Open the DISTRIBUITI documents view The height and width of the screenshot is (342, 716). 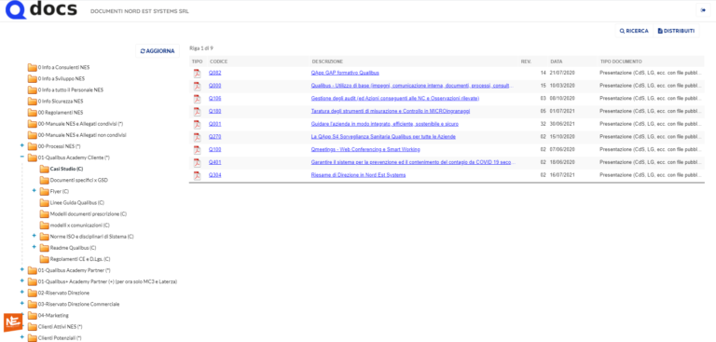click(x=676, y=31)
